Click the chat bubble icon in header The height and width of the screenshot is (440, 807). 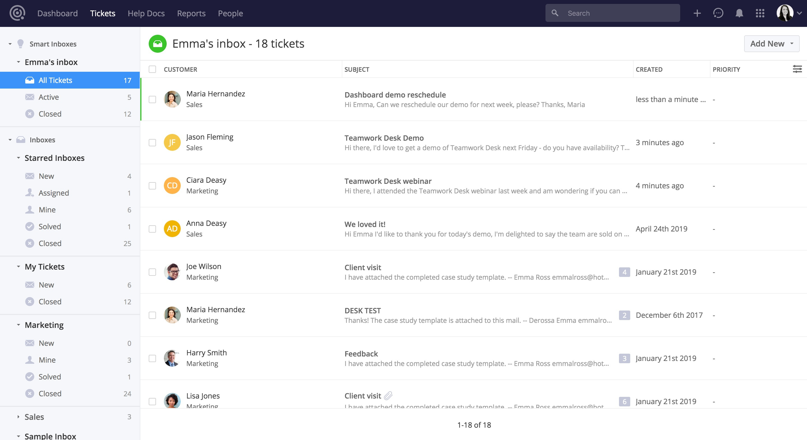coord(718,13)
